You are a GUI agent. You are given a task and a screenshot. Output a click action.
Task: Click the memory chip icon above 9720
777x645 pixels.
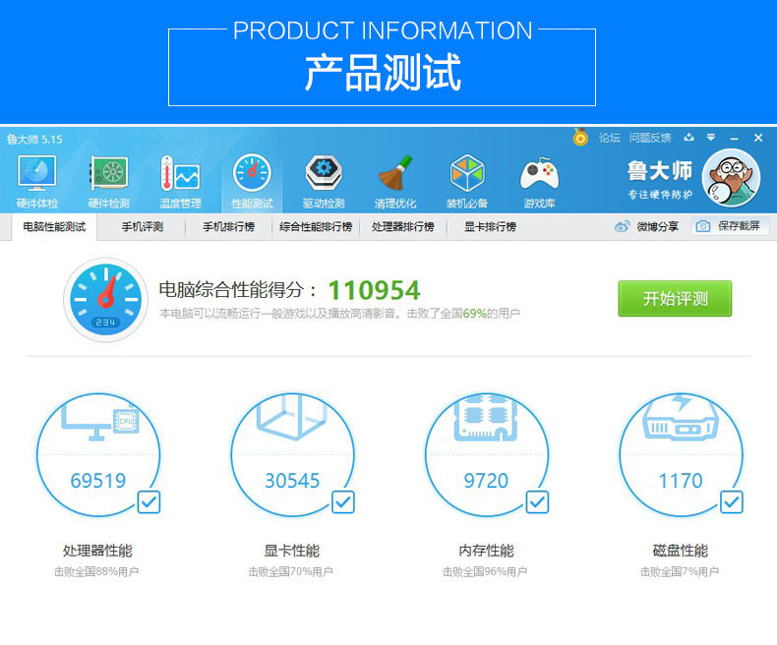[x=486, y=418]
